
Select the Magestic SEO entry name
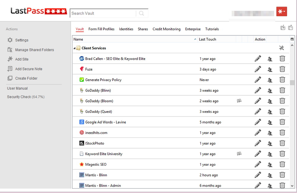point(96,164)
